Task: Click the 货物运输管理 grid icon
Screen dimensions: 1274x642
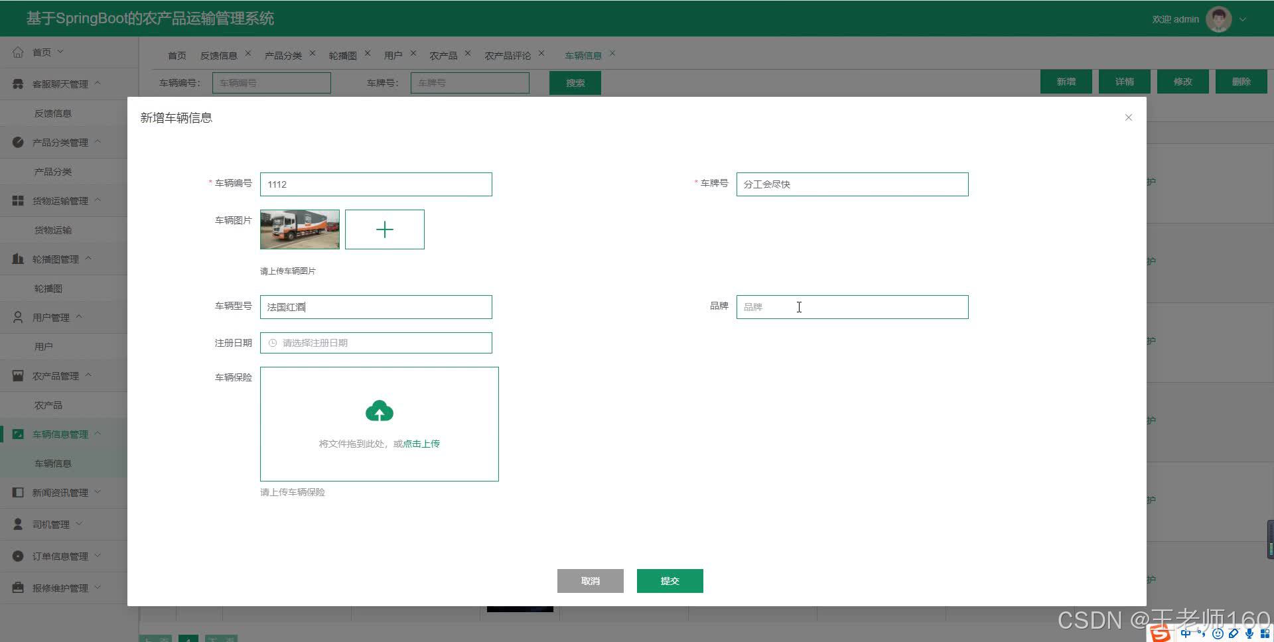Action: click(x=18, y=200)
